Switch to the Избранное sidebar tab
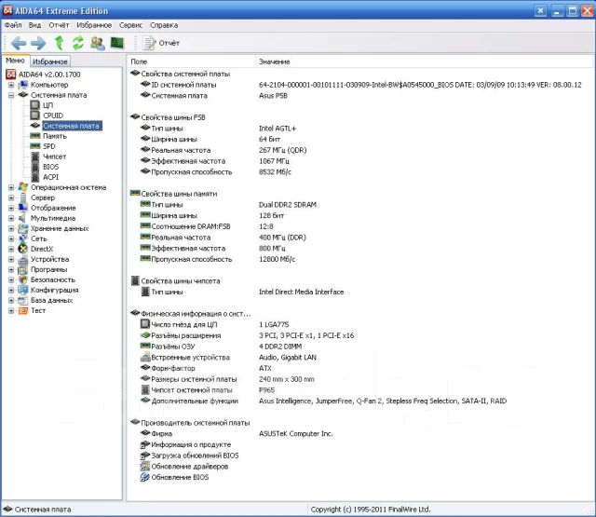 click(49, 61)
